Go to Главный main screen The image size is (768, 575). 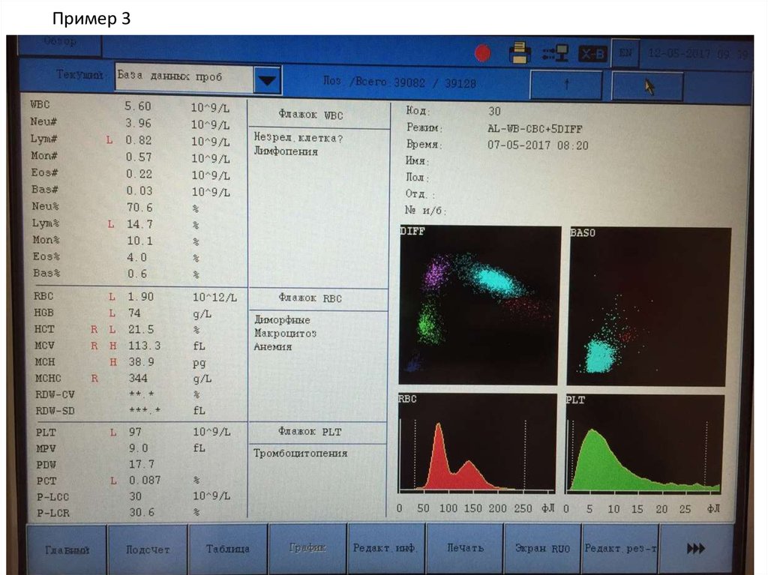click(67, 549)
